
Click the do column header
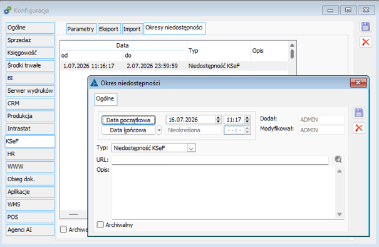click(155, 55)
